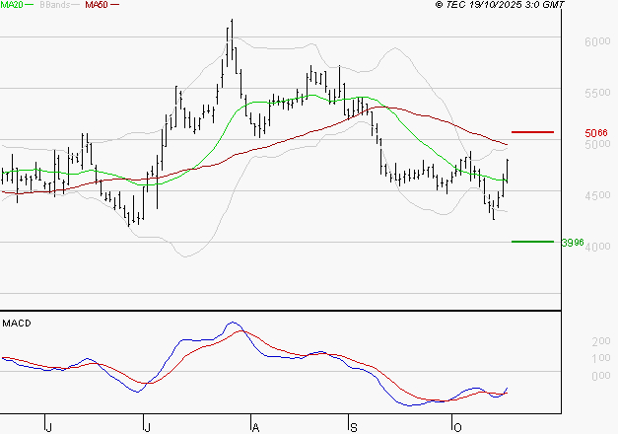618x434 pixels.
Task: Jump to the A month marker
Action: (x=253, y=426)
